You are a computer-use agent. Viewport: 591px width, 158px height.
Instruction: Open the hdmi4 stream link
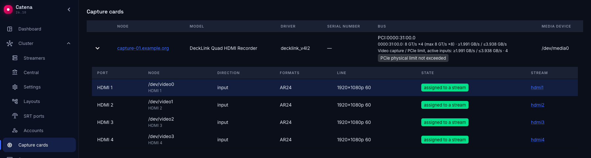pyautogui.click(x=537, y=140)
